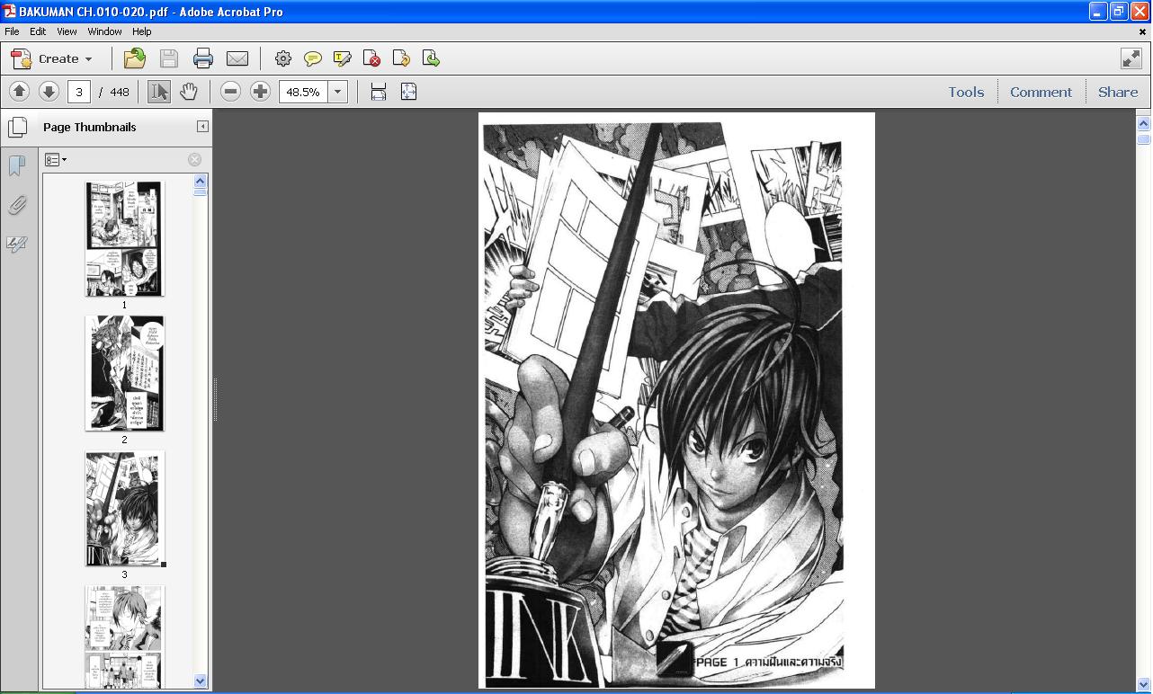Open the Attachments paperclip panel
The image size is (1153, 694).
(x=17, y=205)
